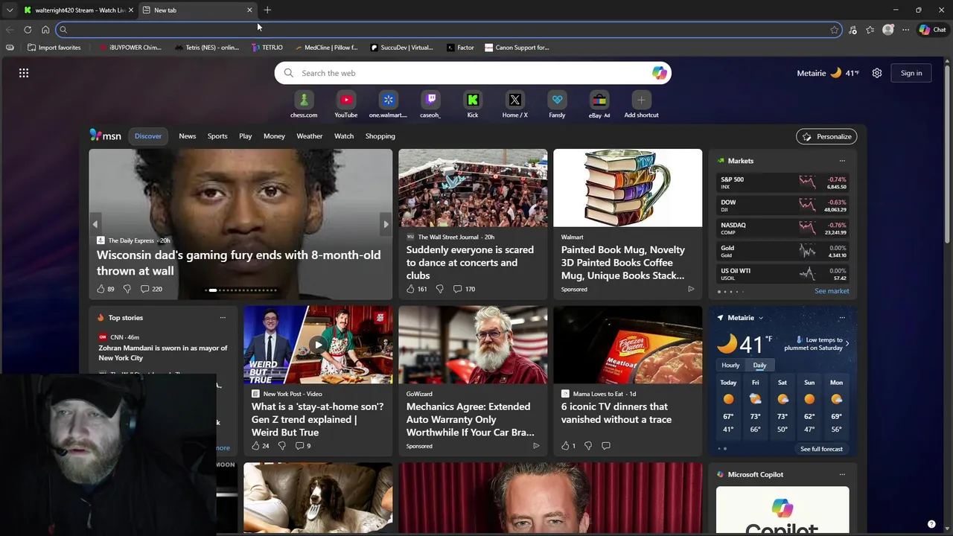The height and width of the screenshot is (536, 953).
Task: Open the browser Favorites hub icon
Action: click(x=870, y=30)
